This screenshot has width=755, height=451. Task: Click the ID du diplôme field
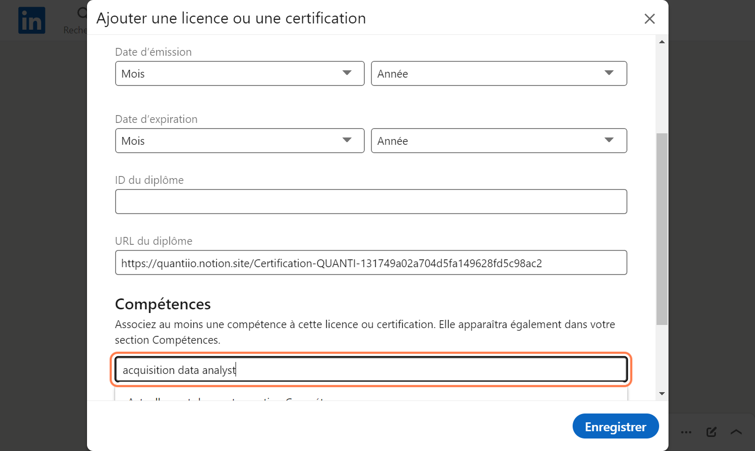click(371, 202)
